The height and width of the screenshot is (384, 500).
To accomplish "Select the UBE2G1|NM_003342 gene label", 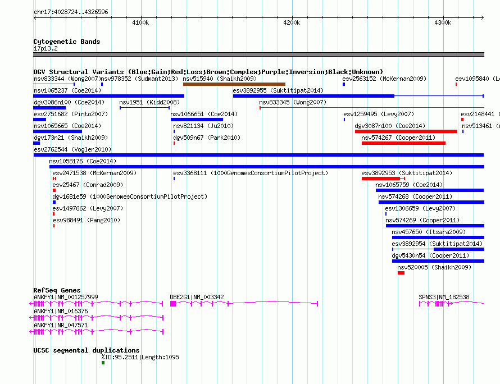I will point(197,297).
